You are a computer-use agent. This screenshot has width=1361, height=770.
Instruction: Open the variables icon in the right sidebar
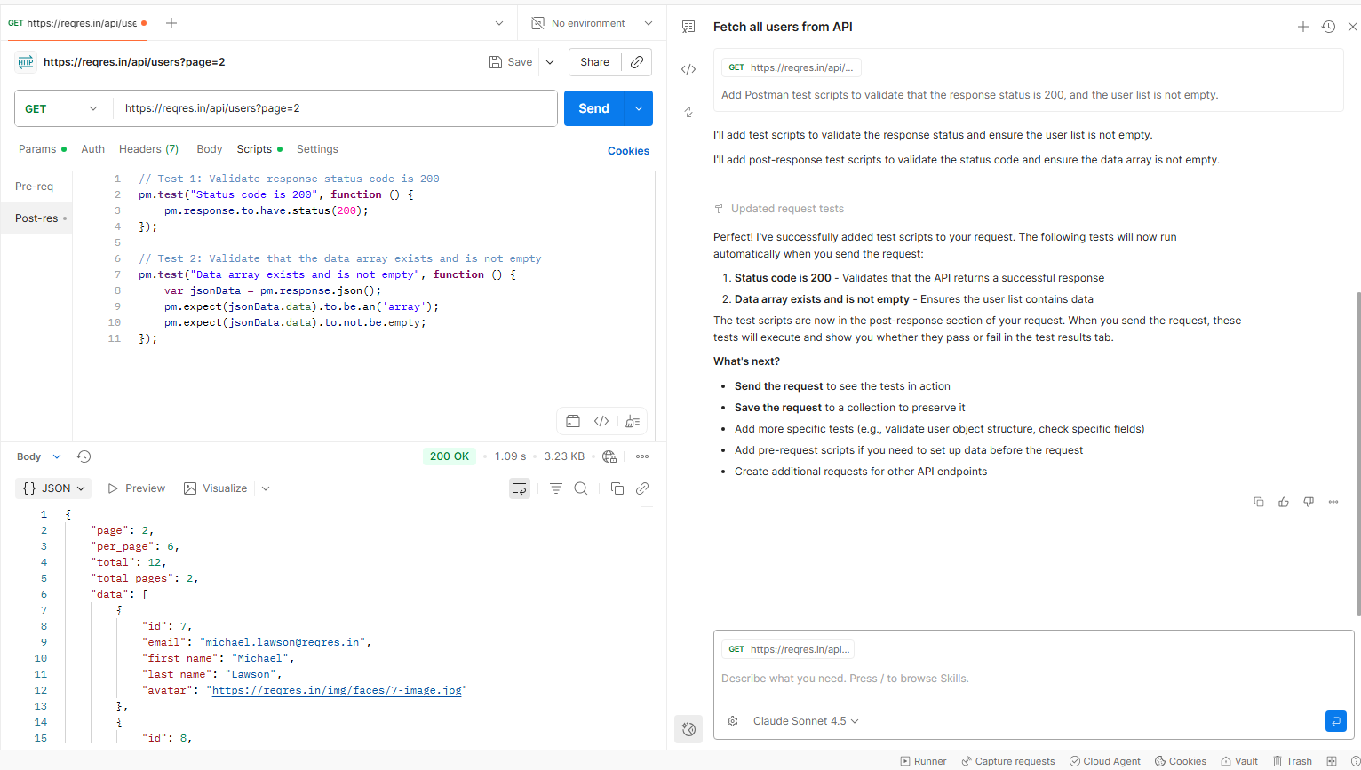(x=688, y=27)
